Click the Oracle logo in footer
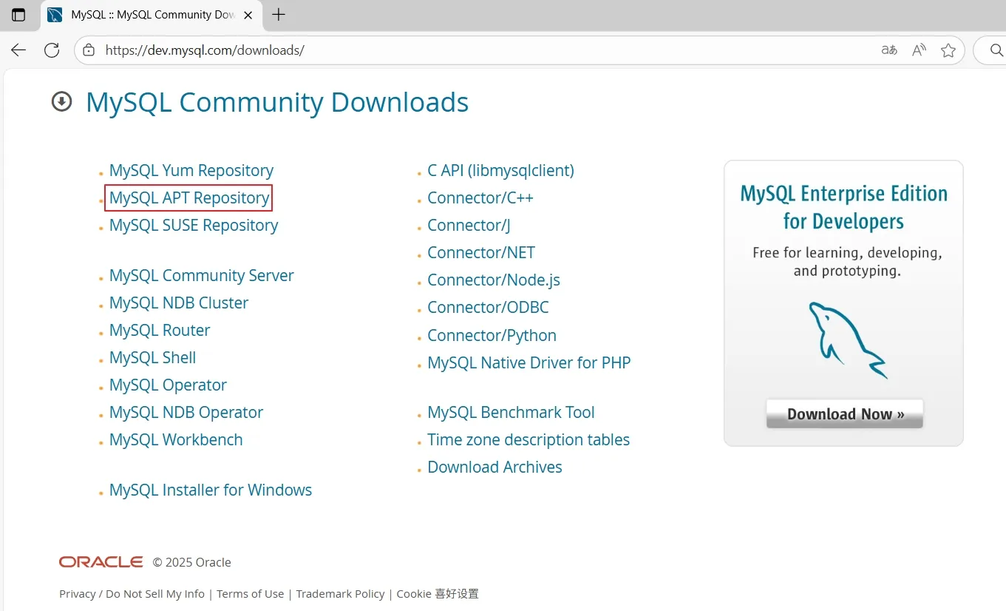Viewport: 1006px width, 611px height. coord(101,562)
